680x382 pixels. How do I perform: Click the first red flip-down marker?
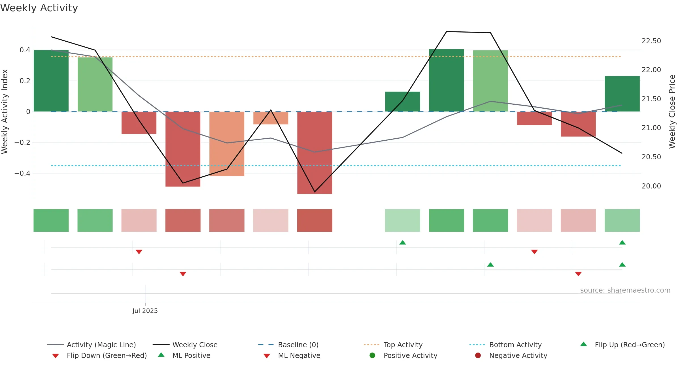coord(139,252)
